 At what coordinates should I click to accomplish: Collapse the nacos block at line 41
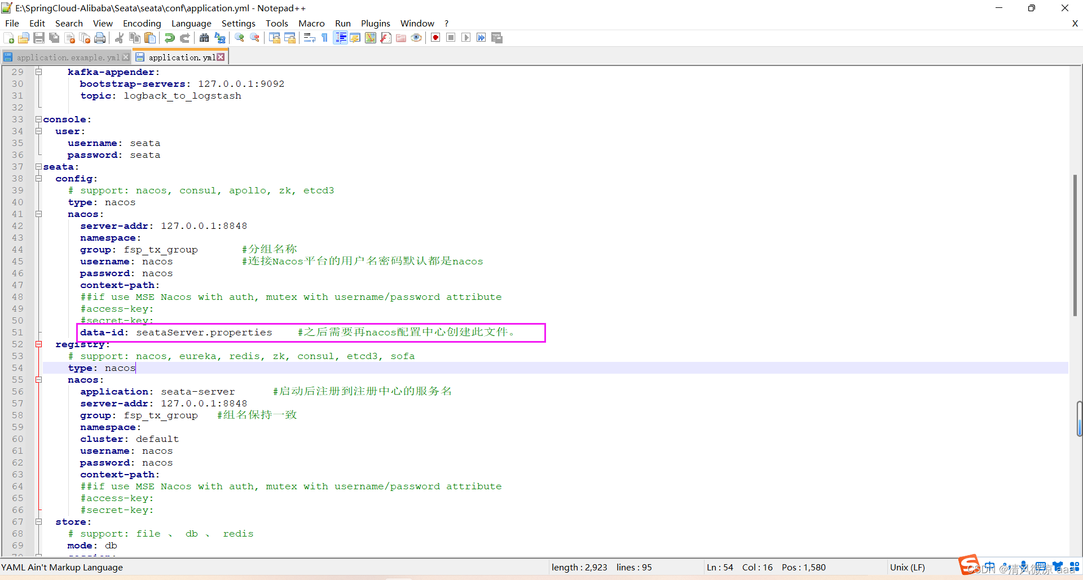point(39,214)
